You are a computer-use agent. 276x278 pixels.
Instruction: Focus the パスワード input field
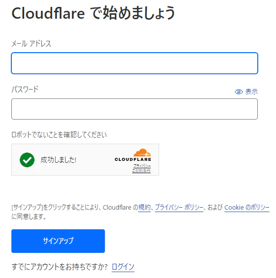tap(135, 109)
